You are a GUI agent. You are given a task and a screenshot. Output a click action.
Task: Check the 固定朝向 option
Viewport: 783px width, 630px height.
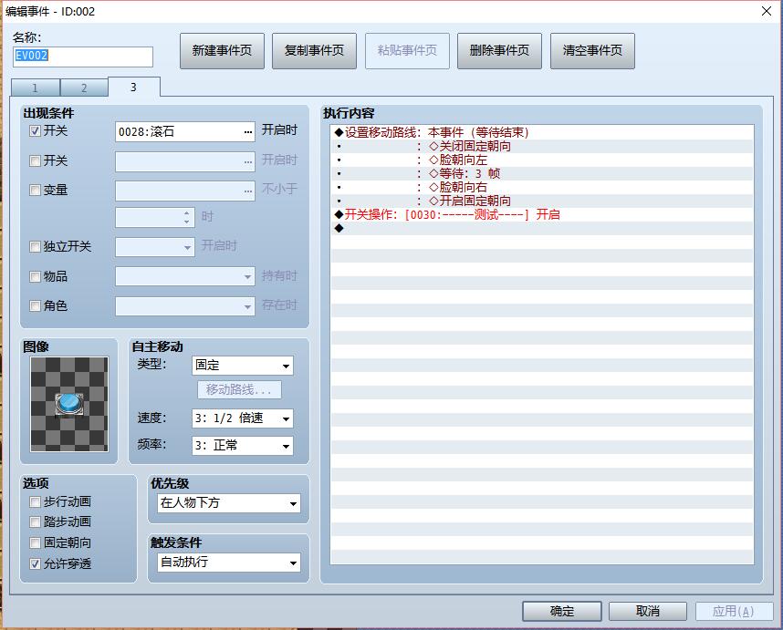tap(35, 542)
